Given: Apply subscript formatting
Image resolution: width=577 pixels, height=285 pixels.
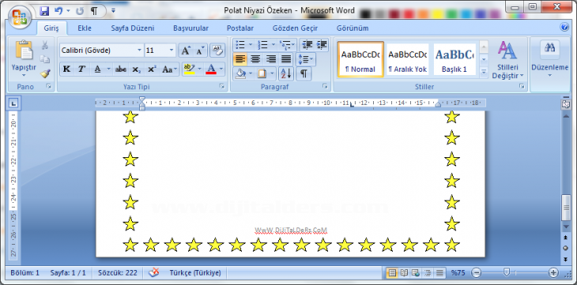Looking at the screenshot, I should pyautogui.click(x=137, y=69).
